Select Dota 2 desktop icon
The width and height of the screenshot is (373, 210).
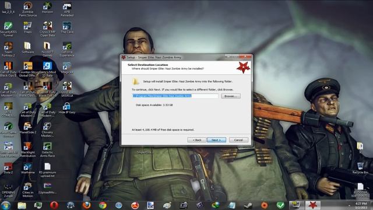[8, 168]
